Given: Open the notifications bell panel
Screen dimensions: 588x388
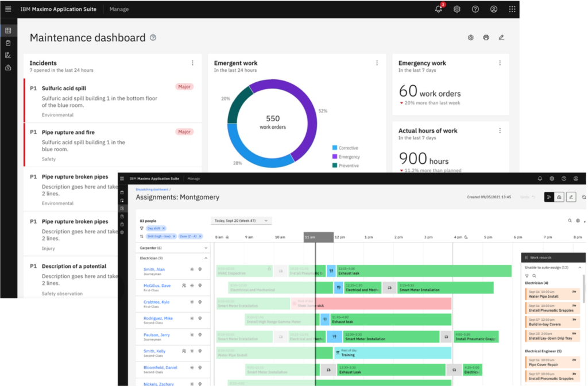Looking at the screenshot, I should (x=438, y=9).
